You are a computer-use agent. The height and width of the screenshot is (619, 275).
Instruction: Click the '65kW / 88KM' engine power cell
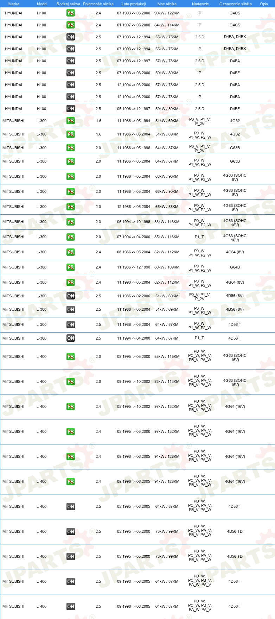[x=167, y=207]
